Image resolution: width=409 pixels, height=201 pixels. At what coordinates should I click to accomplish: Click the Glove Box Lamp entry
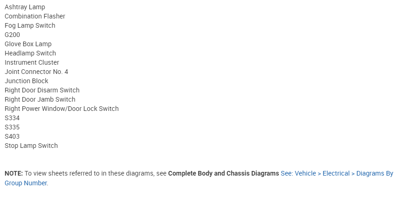(x=28, y=44)
